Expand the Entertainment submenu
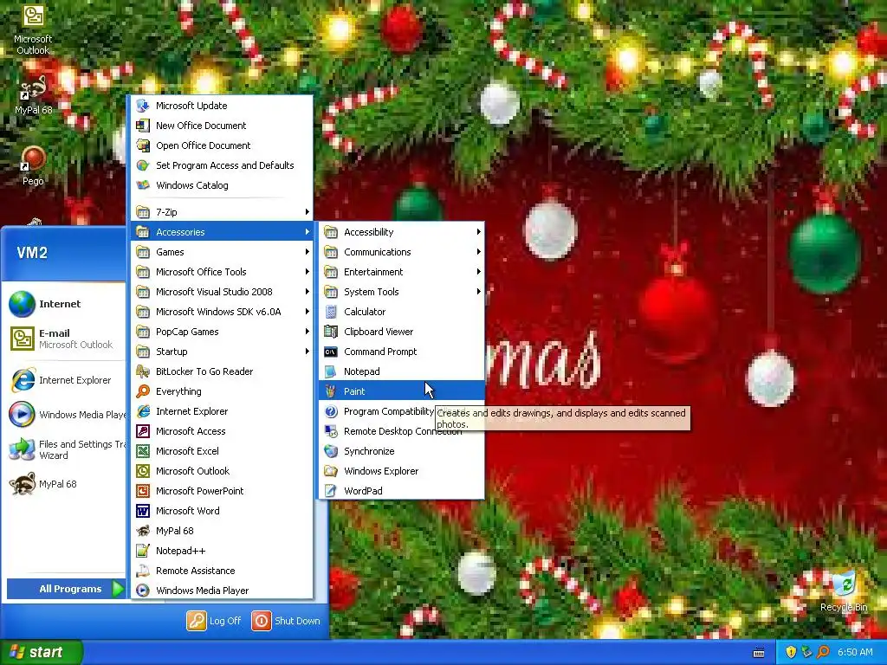This screenshot has height=665, width=887. click(402, 272)
